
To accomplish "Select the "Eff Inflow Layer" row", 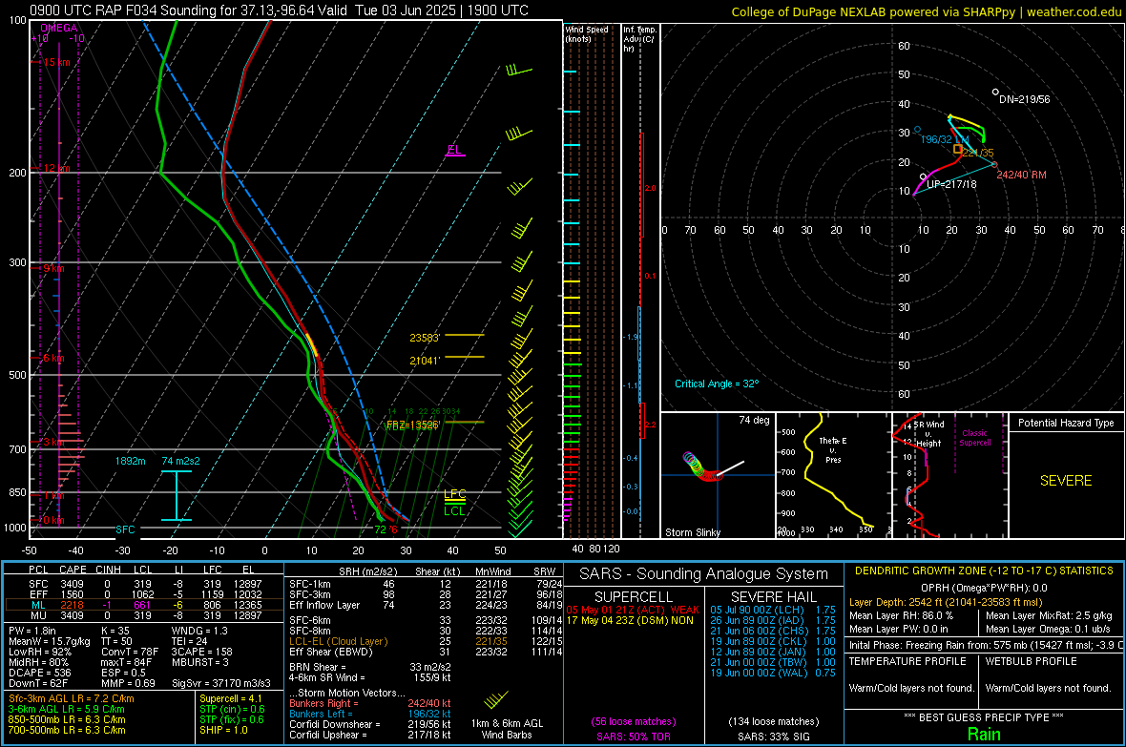I will 426,606.
